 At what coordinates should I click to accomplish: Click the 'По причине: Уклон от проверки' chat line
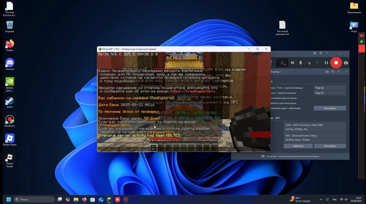(x=128, y=112)
